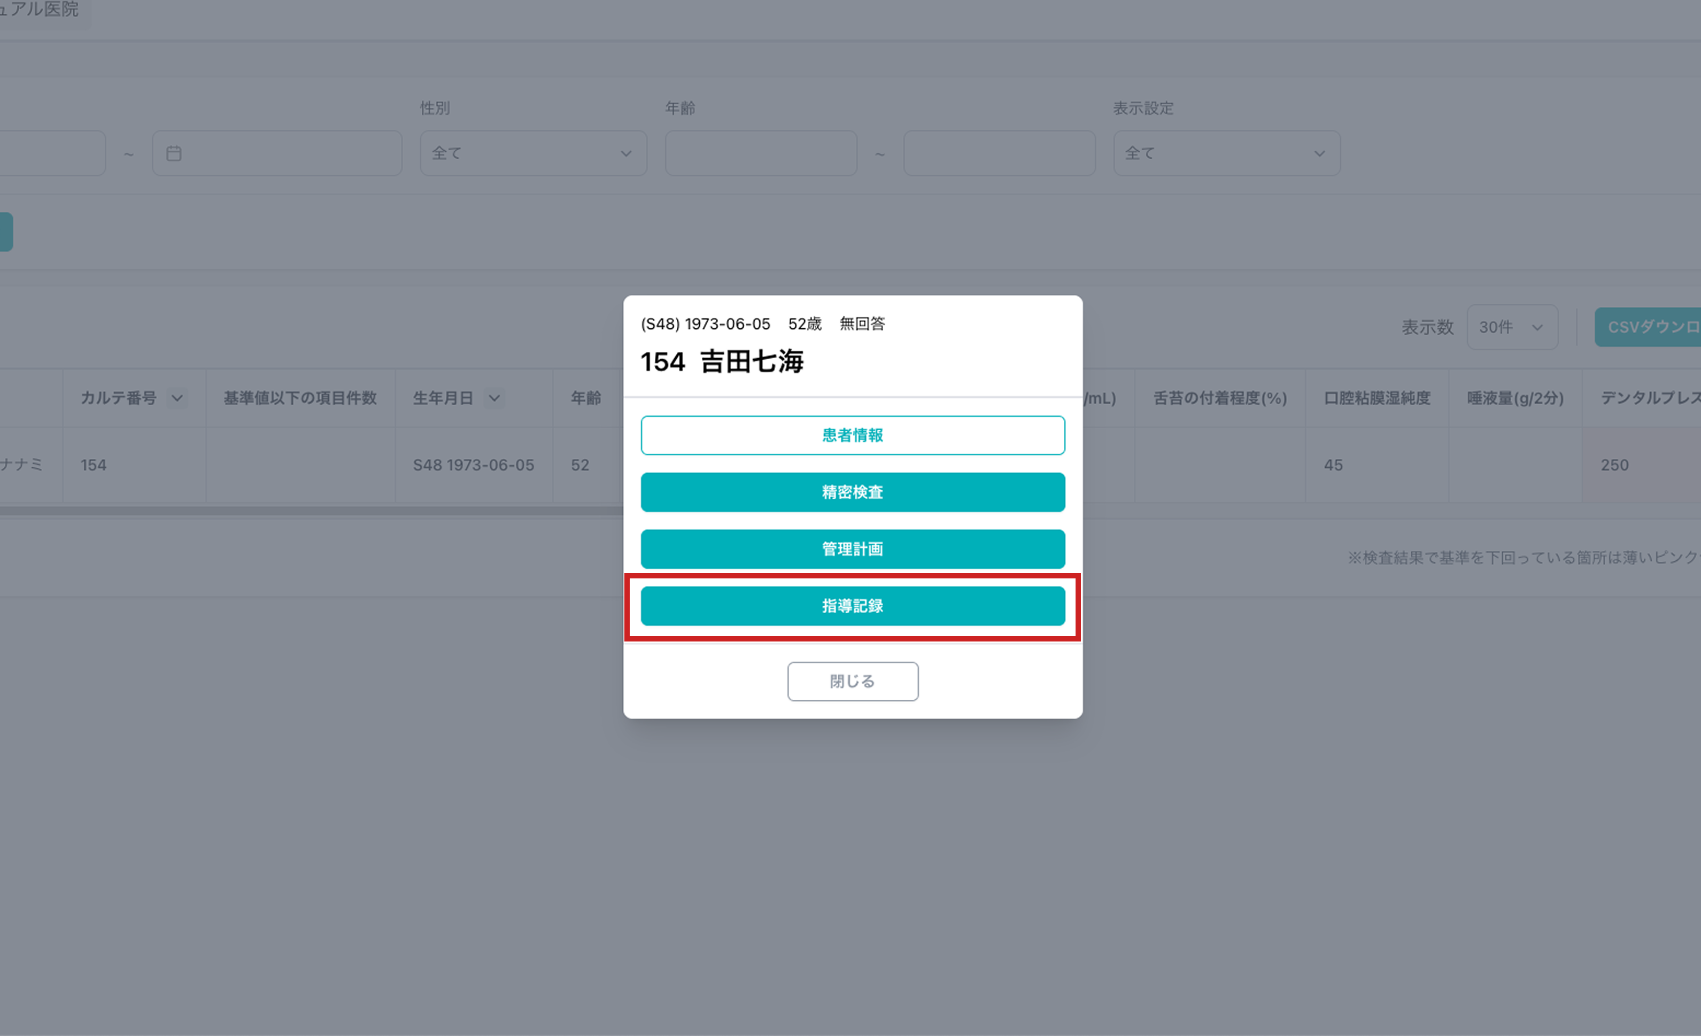
Task: Open the calendar icon in the date field
Action: click(x=174, y=153)
